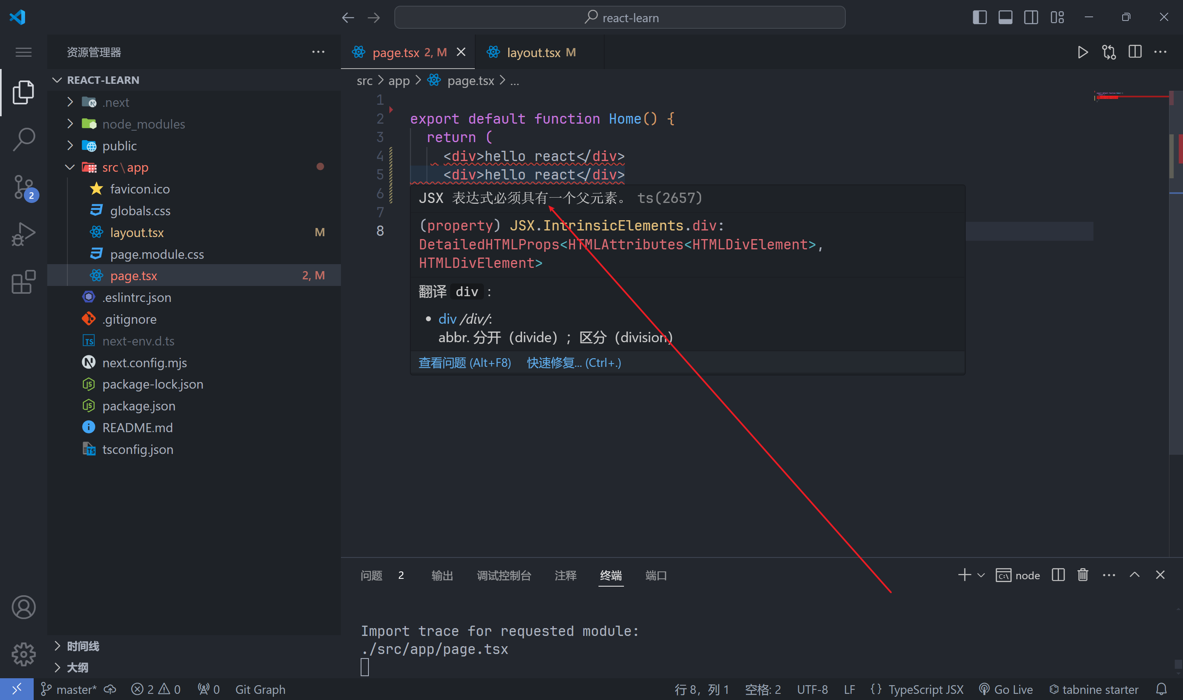
Task: Open the Search view in activity bar
Action: pos(23,139)
